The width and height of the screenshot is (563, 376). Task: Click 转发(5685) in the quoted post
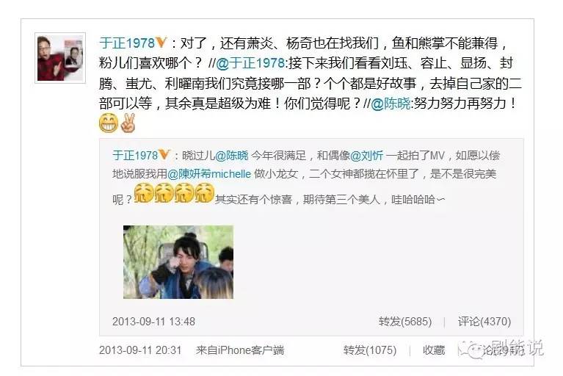pos(405,322)
